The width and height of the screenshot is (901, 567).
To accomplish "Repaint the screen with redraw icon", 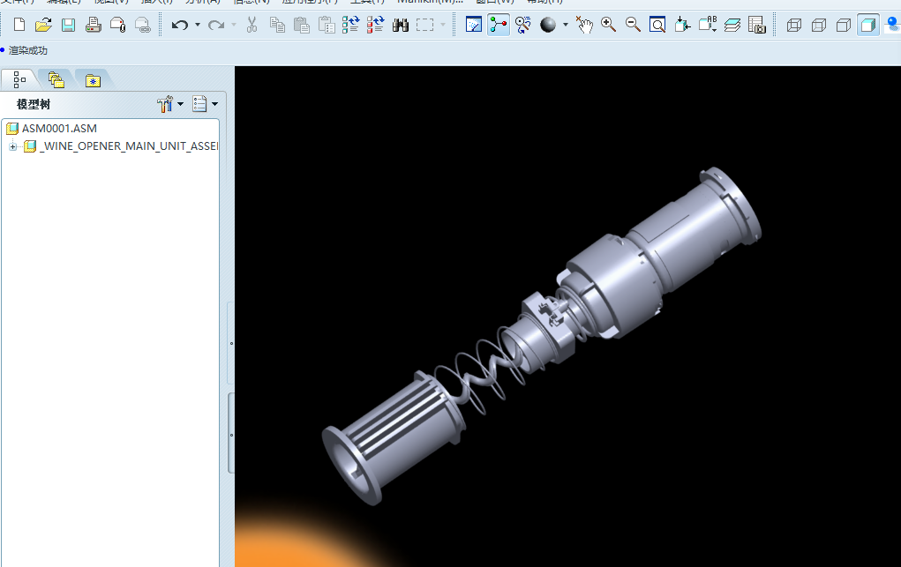I will click(474, 25).
